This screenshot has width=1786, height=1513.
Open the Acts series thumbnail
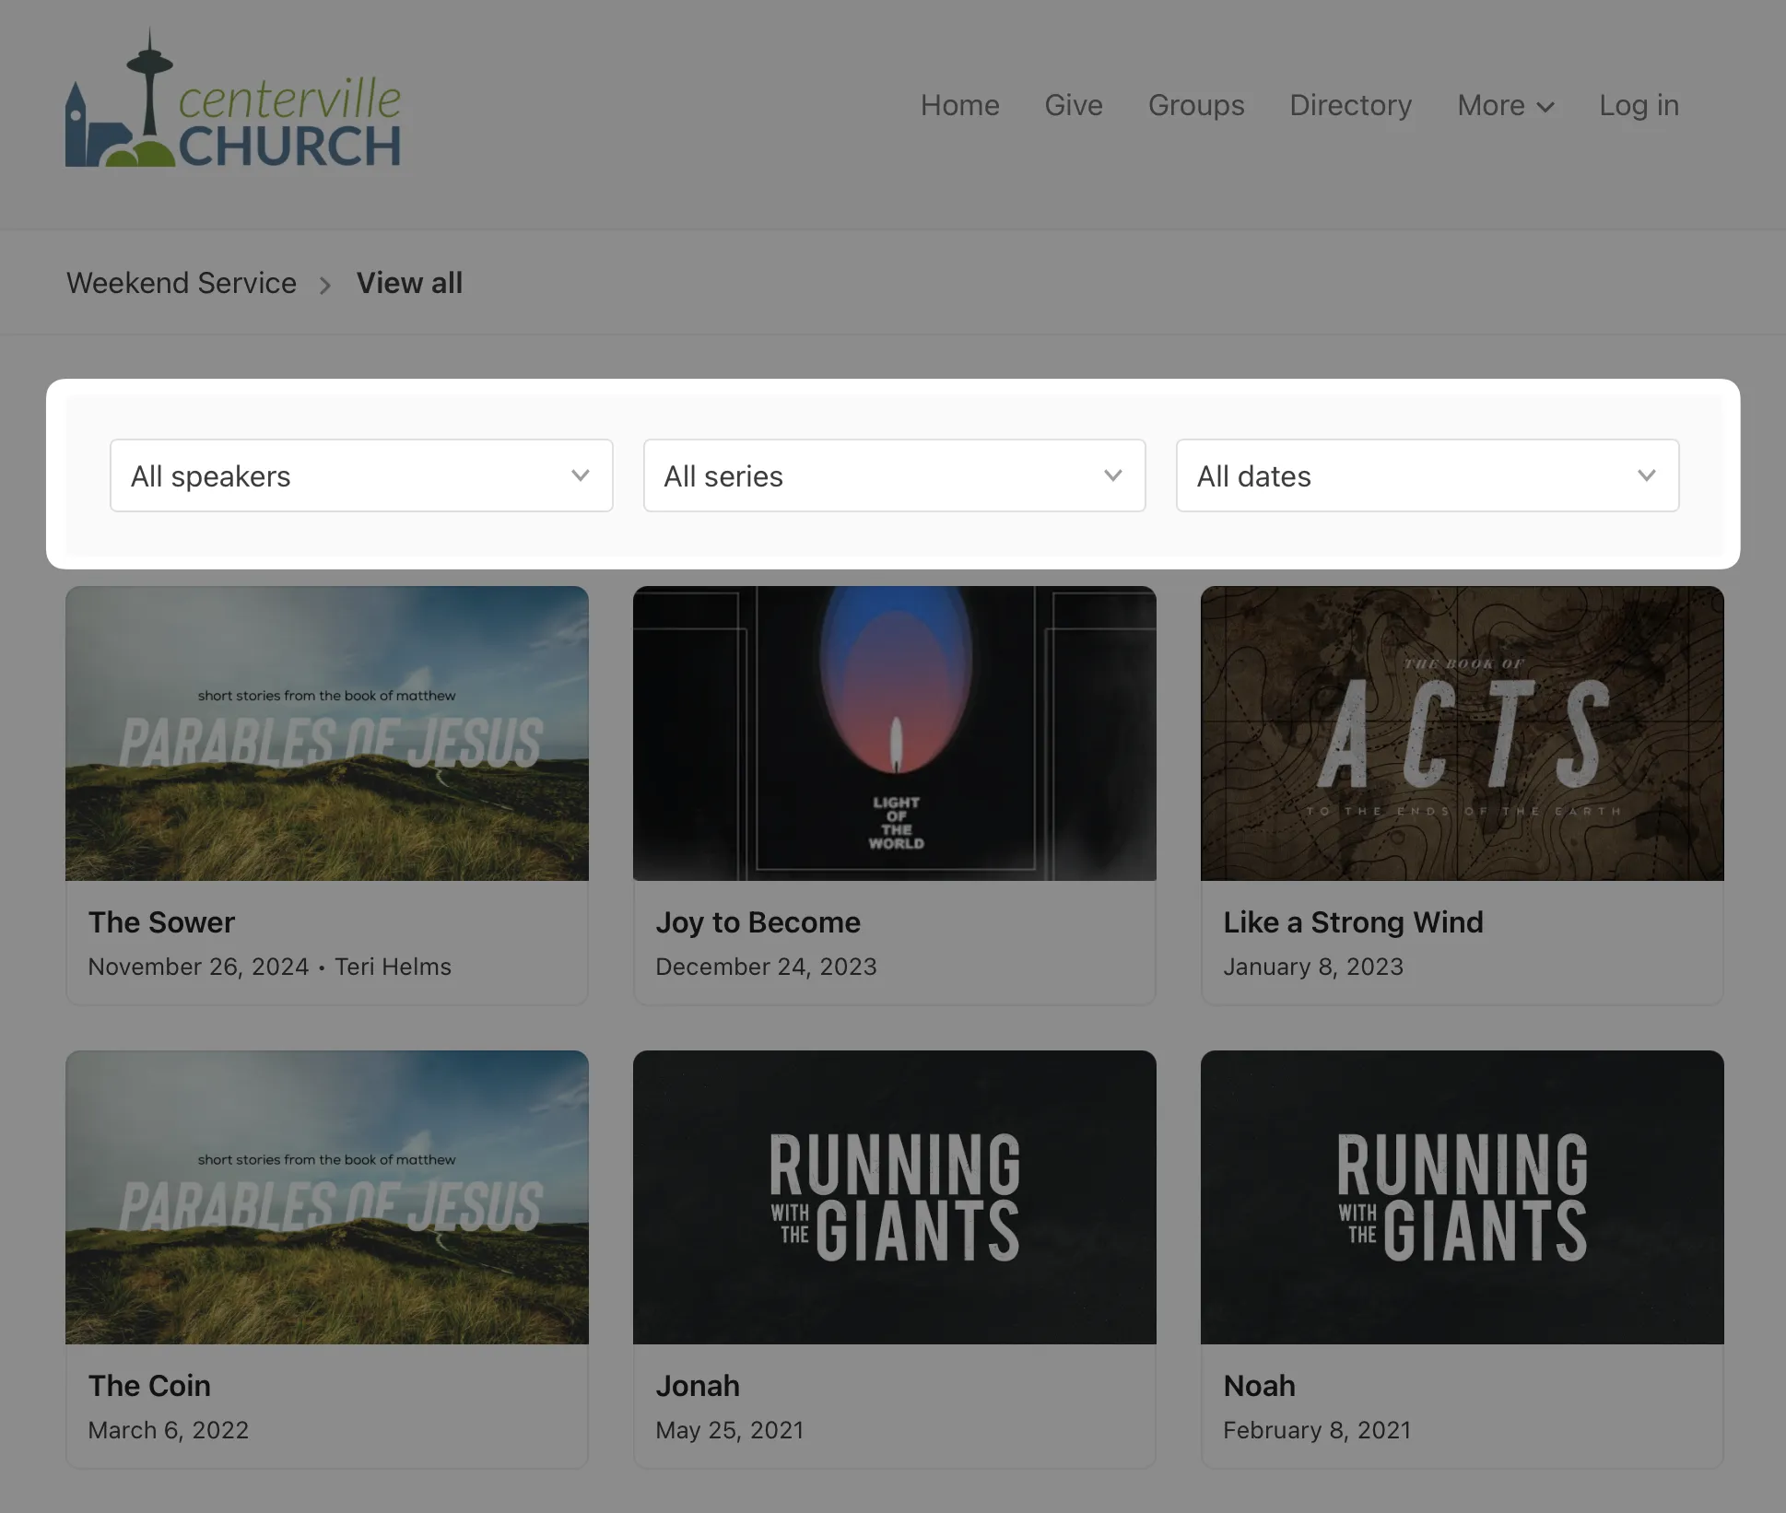pos(1462,733)
